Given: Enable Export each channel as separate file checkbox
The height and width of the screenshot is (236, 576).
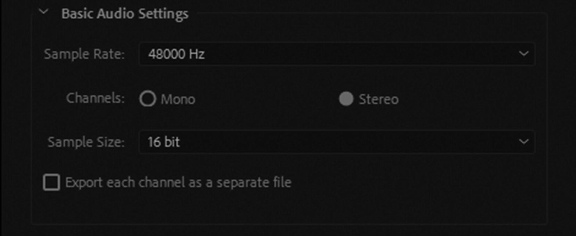Looking at the screenshot, I should click(x=51, y=182).
